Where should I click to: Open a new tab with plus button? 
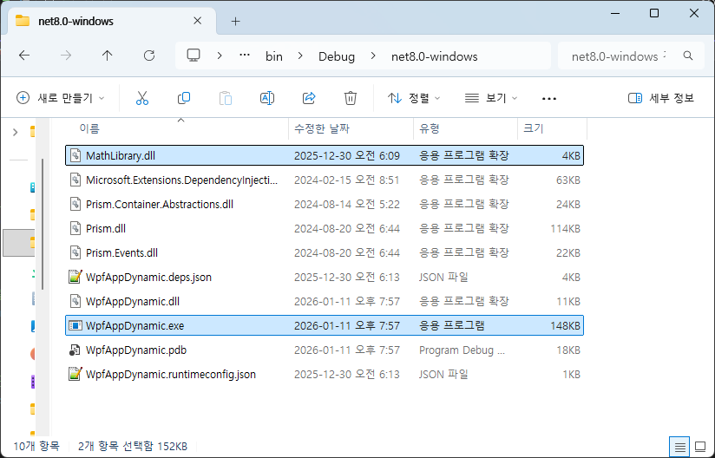235,22
